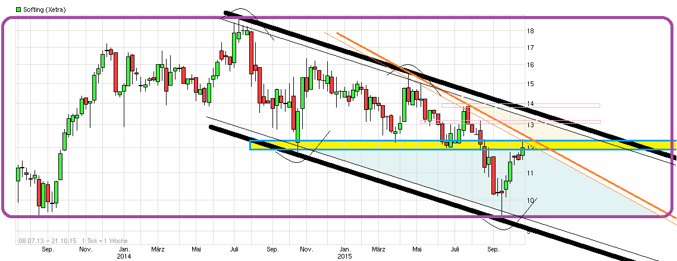
Task: Select the 13 price axis label
Action: tap(530, 125)
